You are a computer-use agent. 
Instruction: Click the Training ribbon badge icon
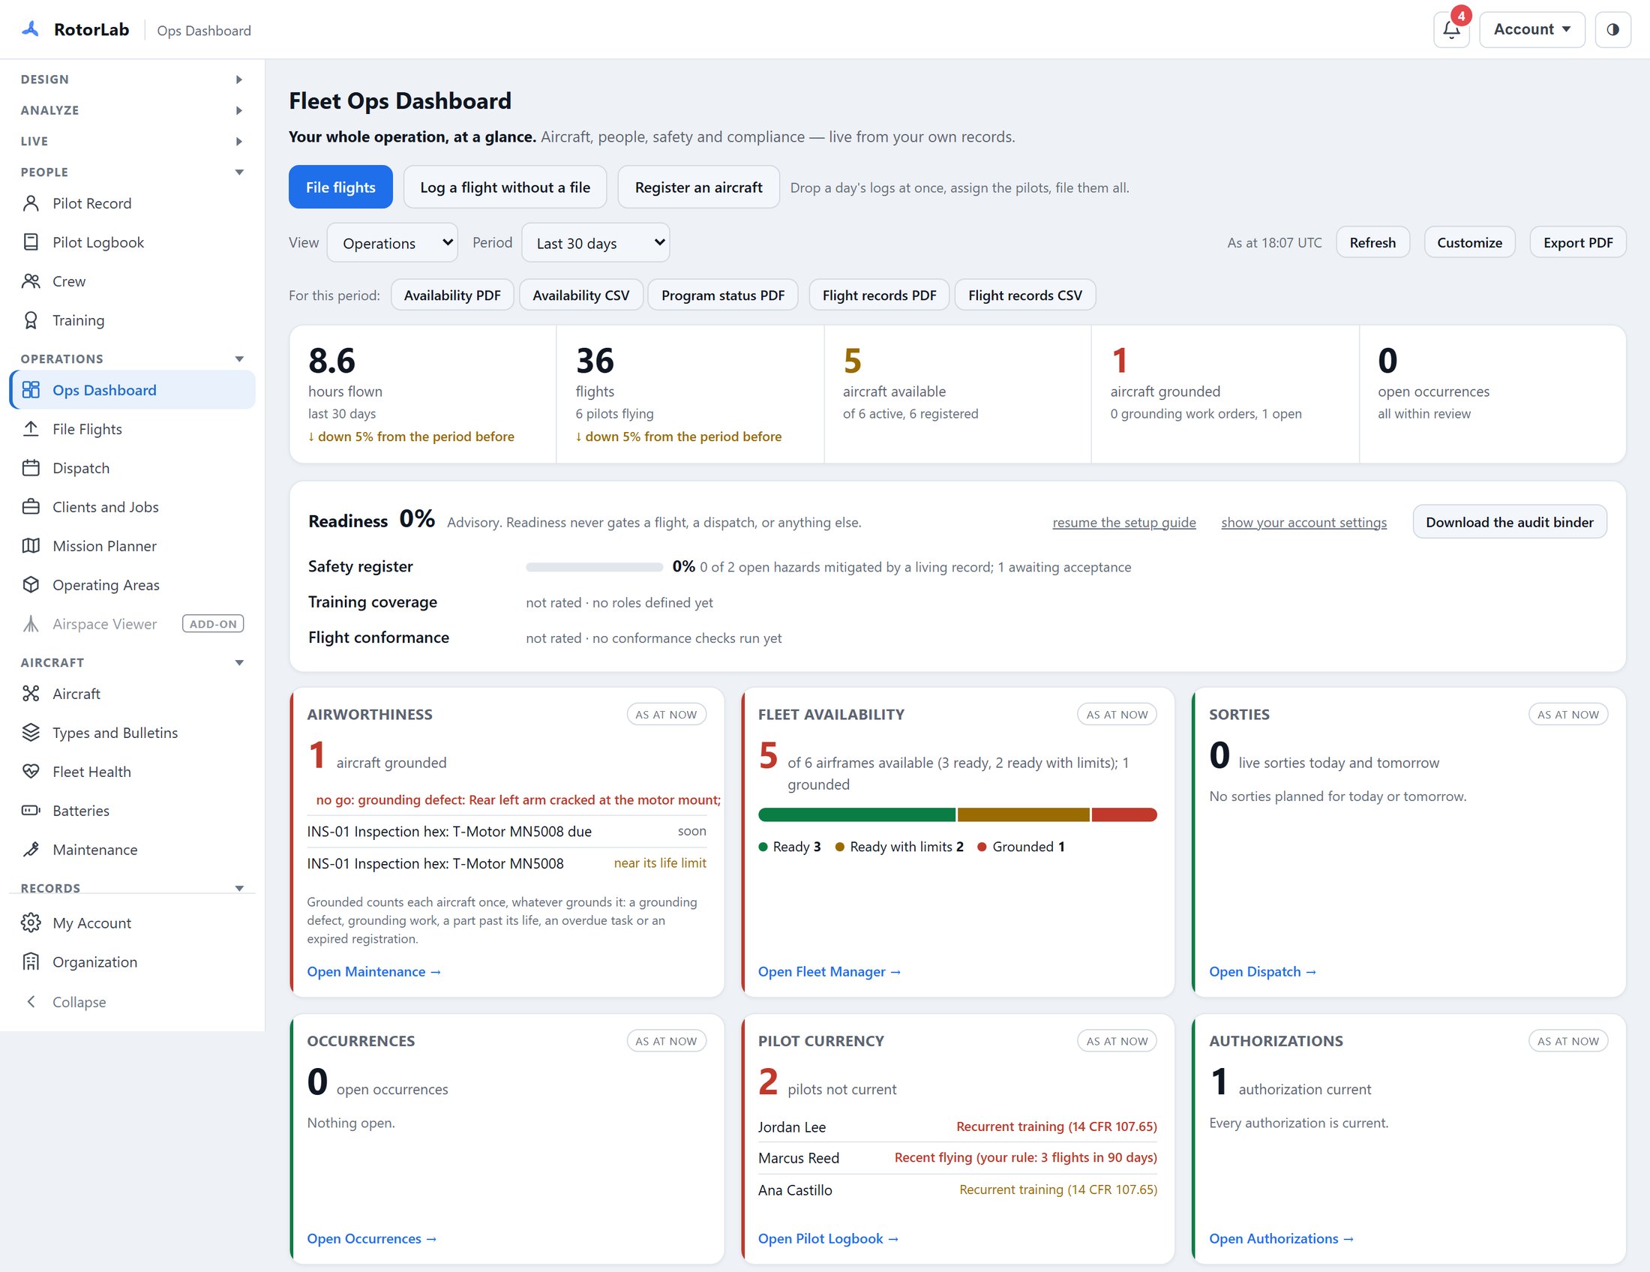(31, 320)
